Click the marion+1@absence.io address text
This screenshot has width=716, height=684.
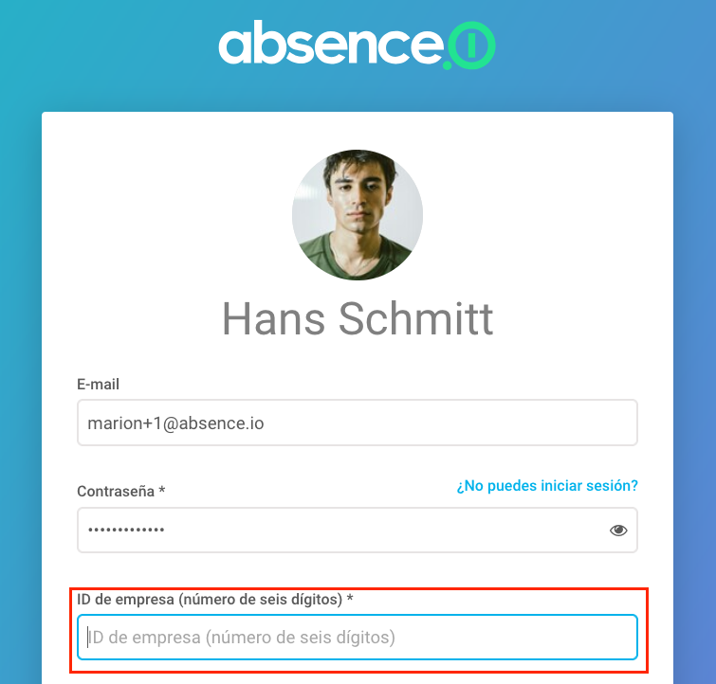[175, 423]
